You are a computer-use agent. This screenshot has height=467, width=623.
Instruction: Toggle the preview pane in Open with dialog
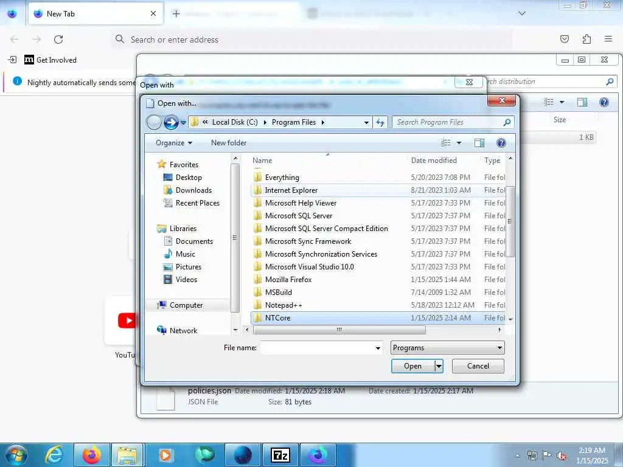479,143
